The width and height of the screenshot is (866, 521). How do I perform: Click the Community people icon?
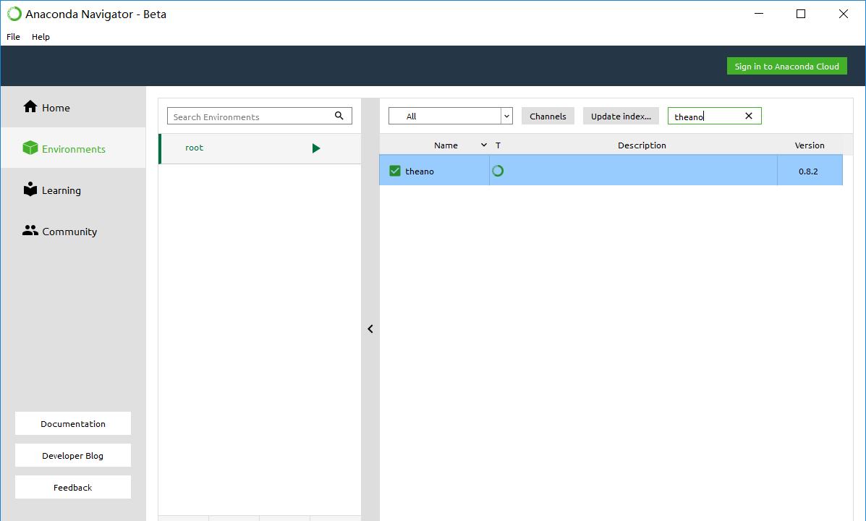click(30, 230)
